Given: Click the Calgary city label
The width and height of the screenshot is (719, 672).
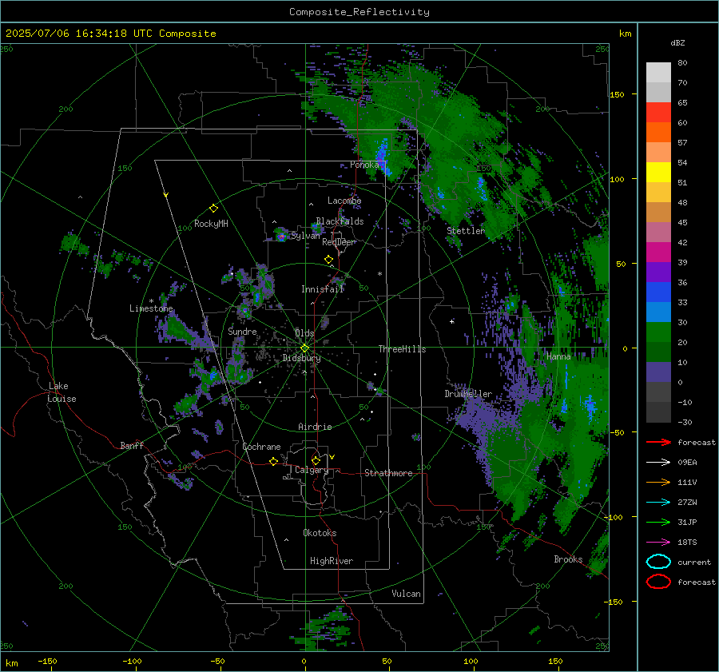Looking at the screenshot, I should click(x=312, y=470).
